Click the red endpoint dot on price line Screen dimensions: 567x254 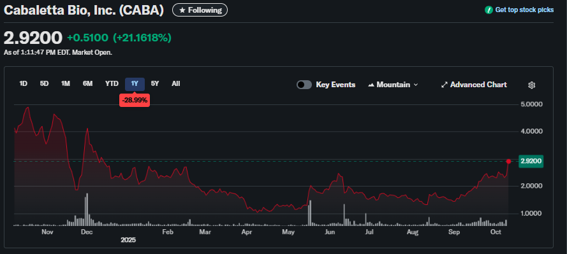508,161
